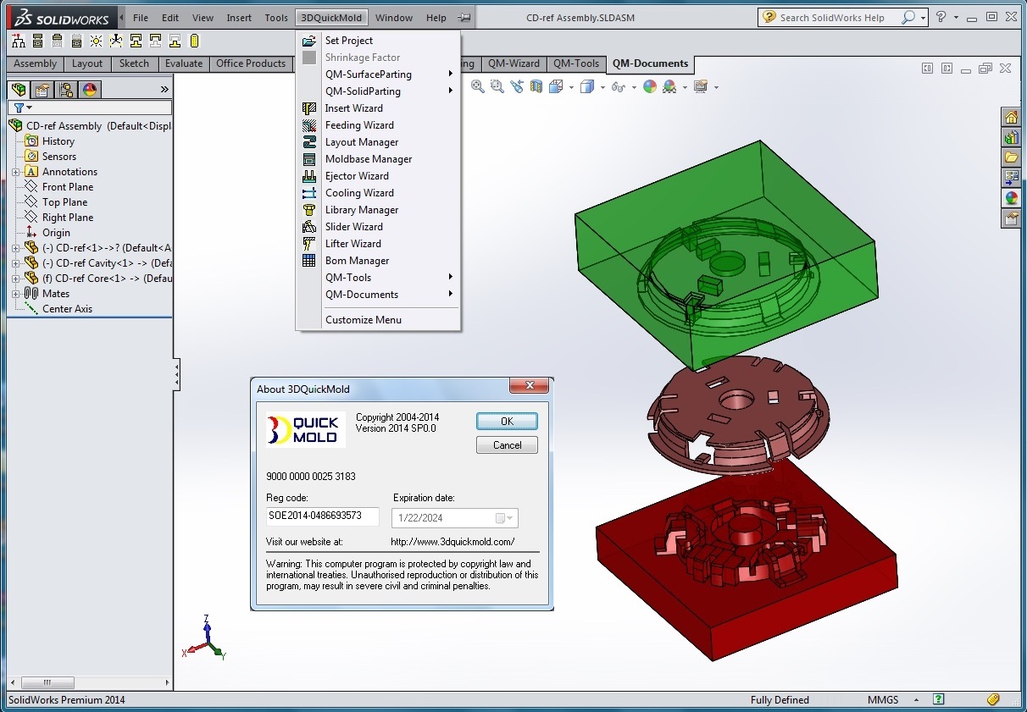Choose Insert Wizard from the menu
Screen dimensions: 1027x712
click(x=378, y=108)
